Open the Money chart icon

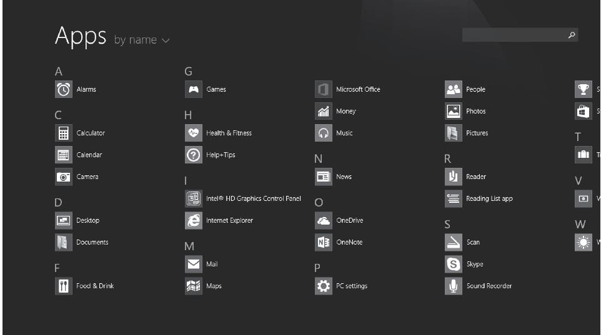click(x=324, y=112)
